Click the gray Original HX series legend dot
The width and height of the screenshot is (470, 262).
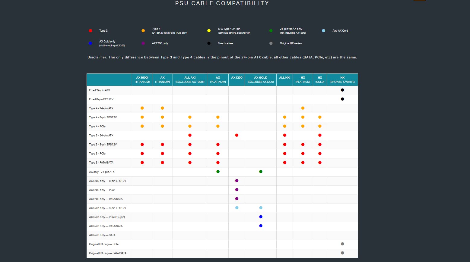271,43
